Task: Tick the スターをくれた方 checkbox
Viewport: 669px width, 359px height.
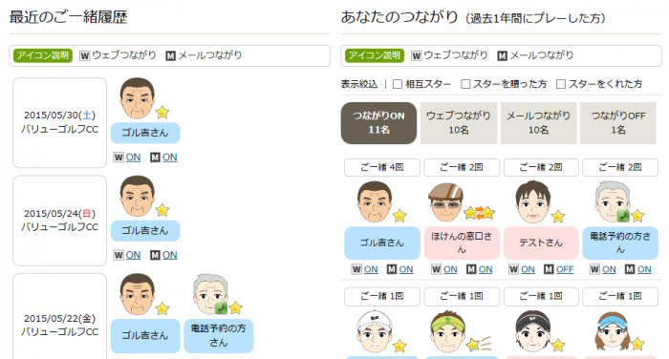Action: [561, 84]
